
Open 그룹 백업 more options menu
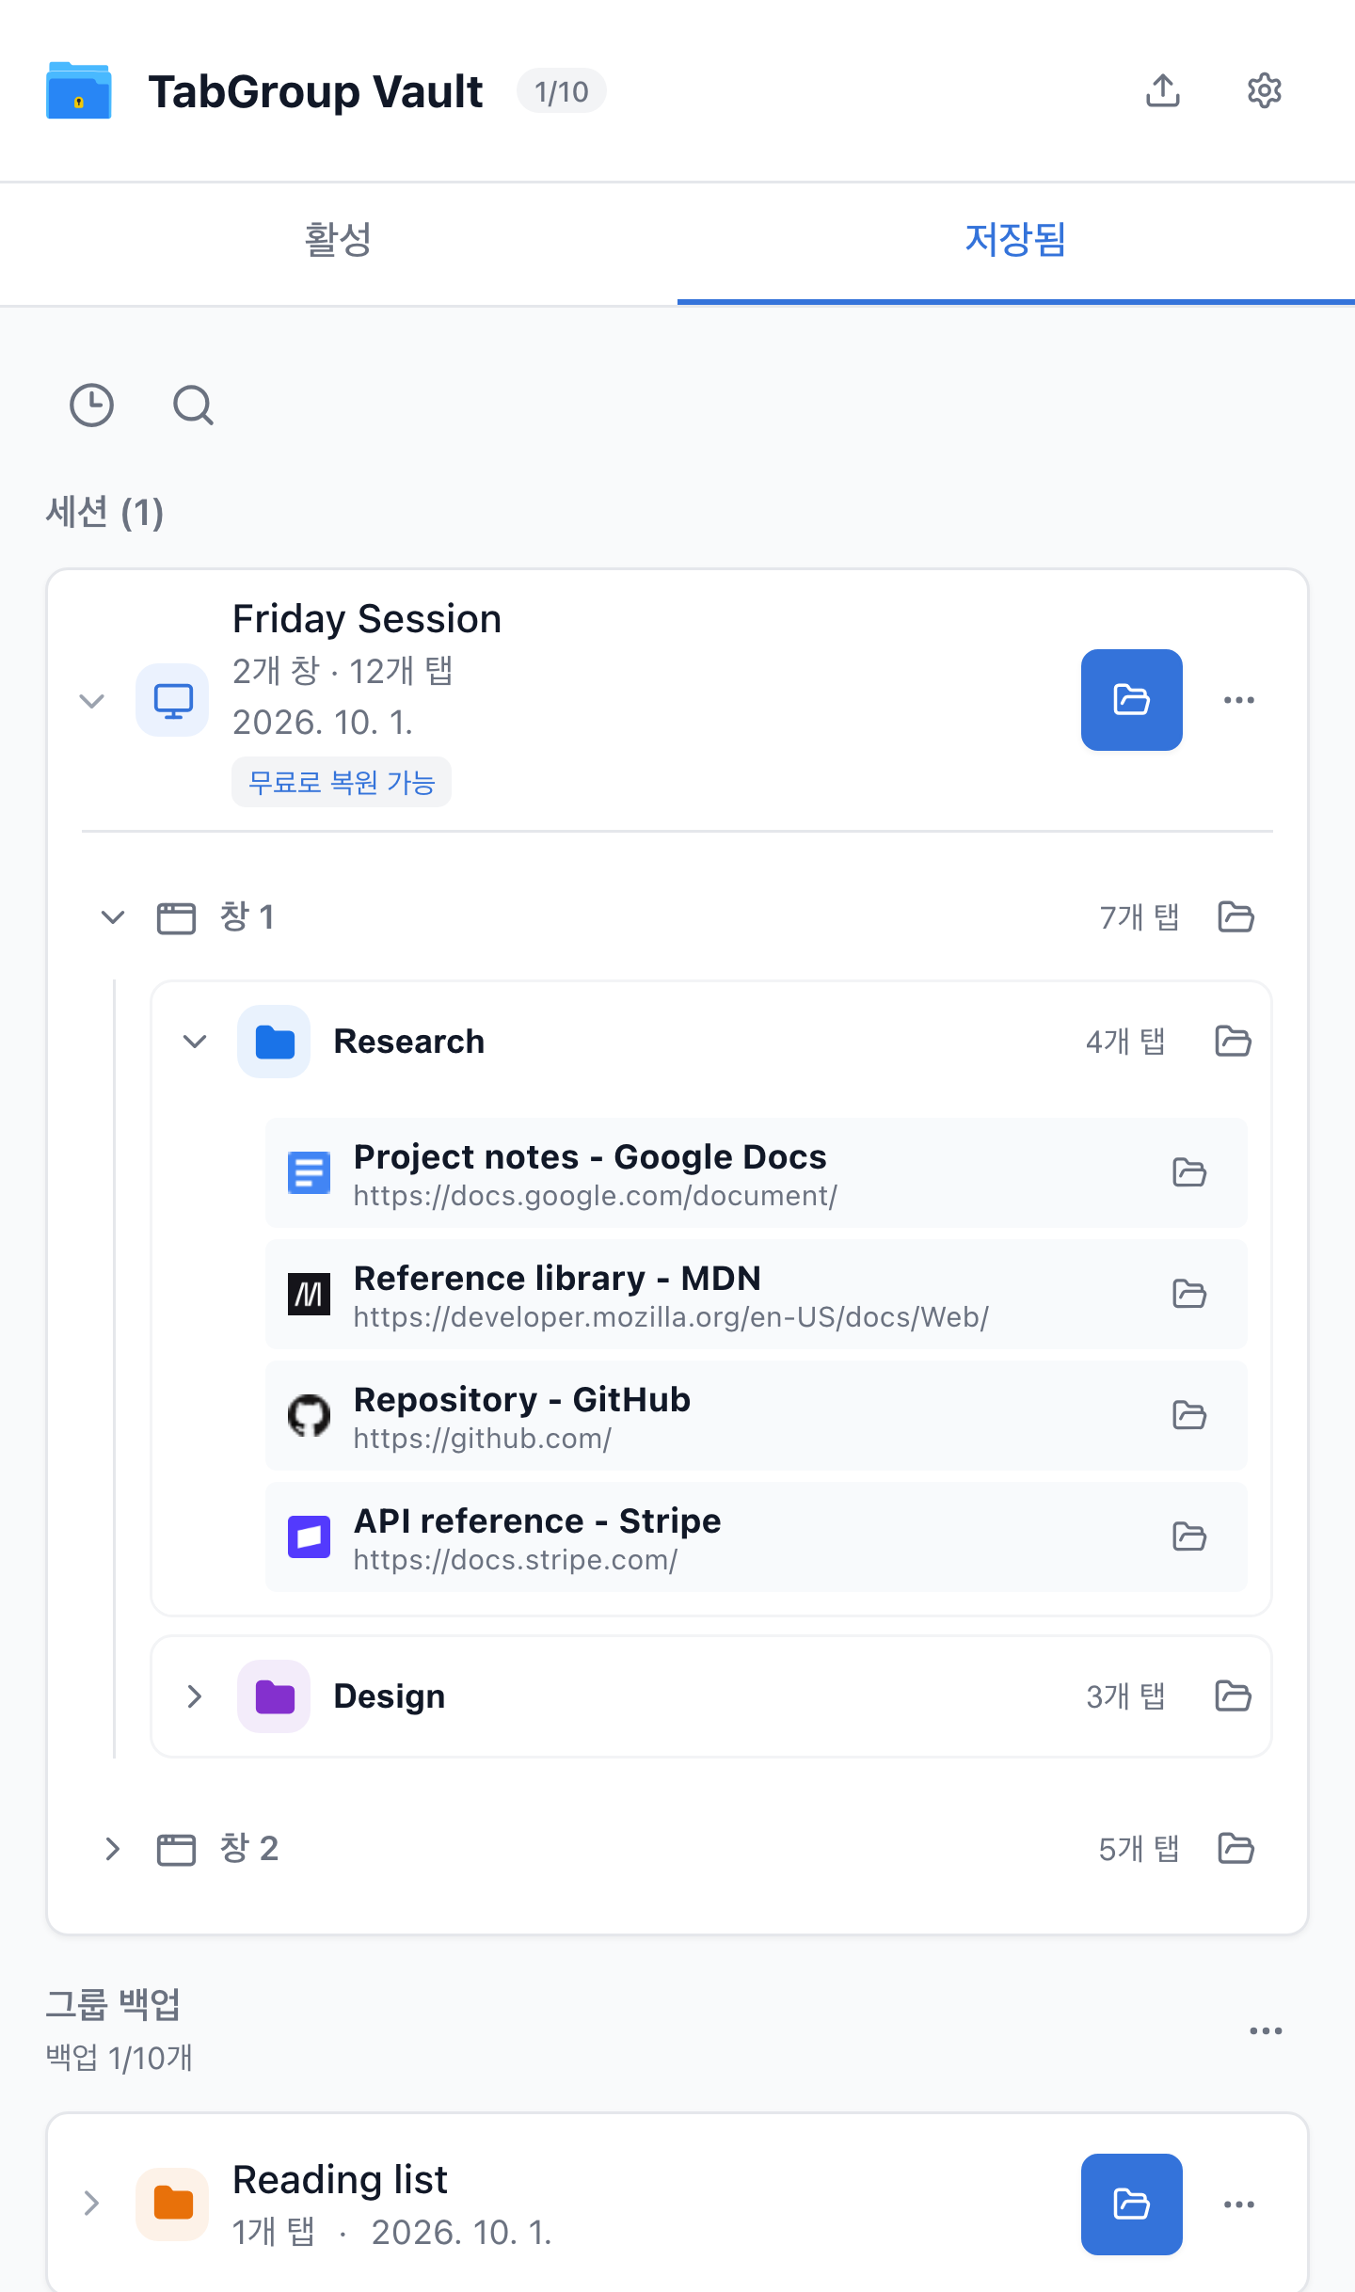pos(1266,2030)
